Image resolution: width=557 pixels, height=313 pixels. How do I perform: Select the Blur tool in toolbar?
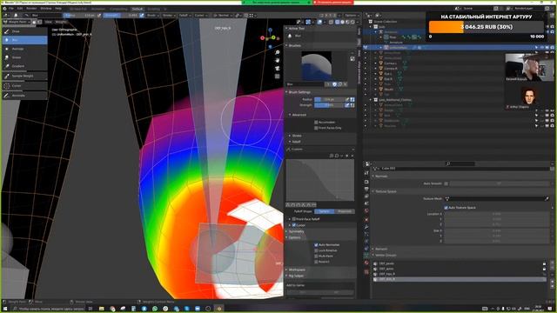click(x=24, y=40)
